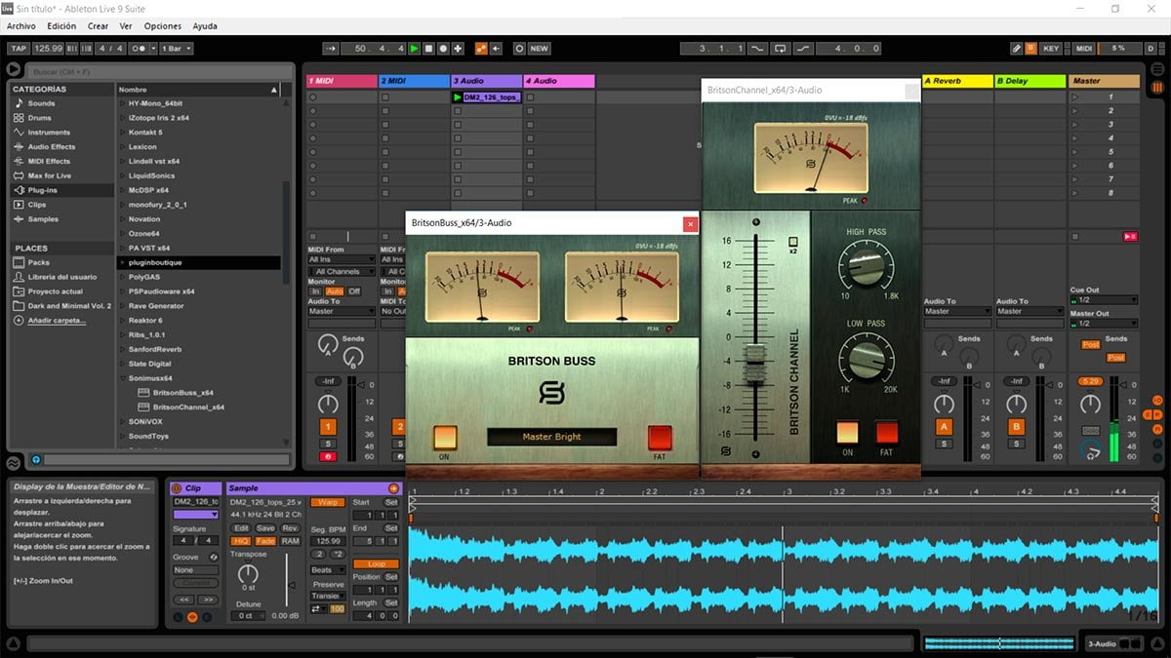Click the Añadir carpeta link

coord(57,320)
